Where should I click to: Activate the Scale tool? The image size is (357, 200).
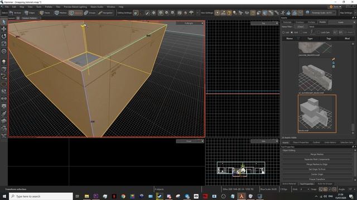pos(4,44)
